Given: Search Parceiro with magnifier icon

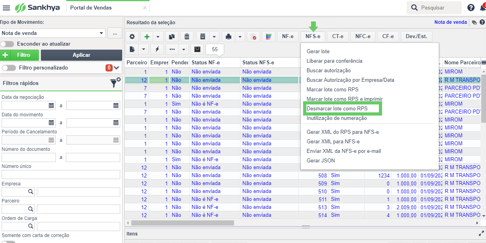Looking at the screenshot, I should coord(30,209).
